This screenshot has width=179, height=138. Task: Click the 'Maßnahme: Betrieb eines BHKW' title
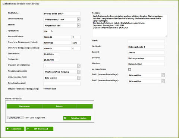[x=21, y=4]
